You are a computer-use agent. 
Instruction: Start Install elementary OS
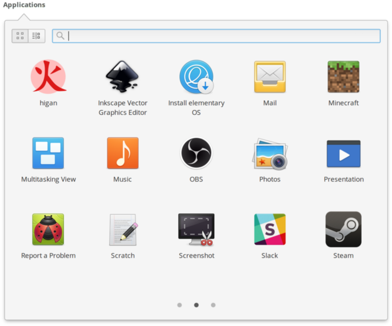[196, 77]
